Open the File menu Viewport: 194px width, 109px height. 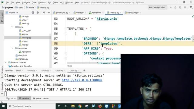coord(7,2)
